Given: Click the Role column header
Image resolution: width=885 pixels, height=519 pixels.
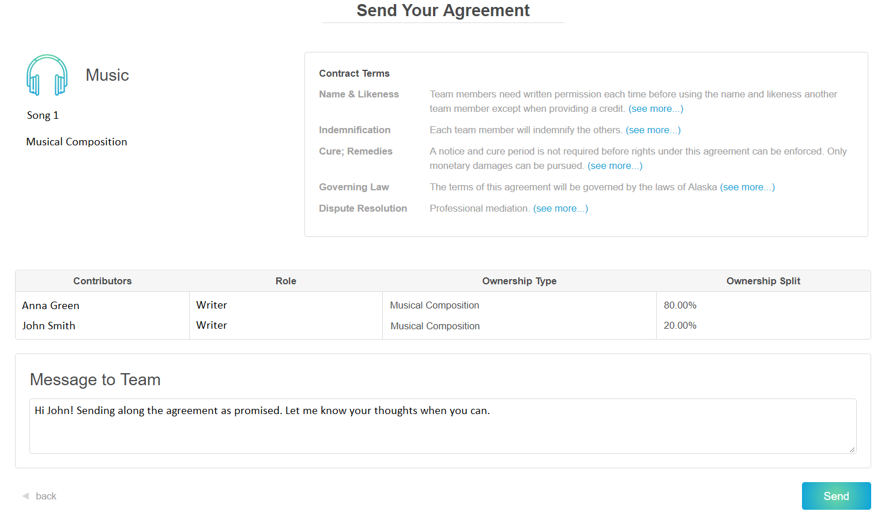Looking at the screenshot, I should 285,281.
